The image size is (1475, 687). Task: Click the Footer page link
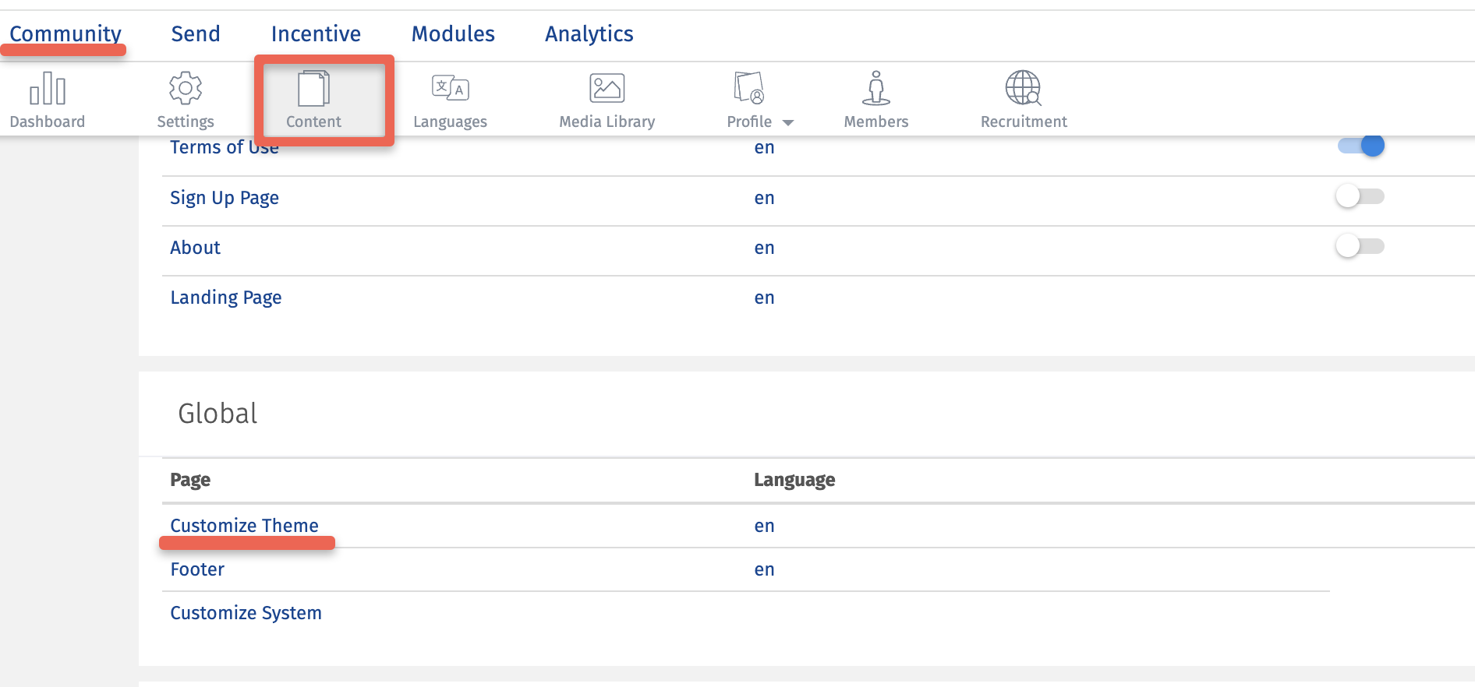(197, 569)
